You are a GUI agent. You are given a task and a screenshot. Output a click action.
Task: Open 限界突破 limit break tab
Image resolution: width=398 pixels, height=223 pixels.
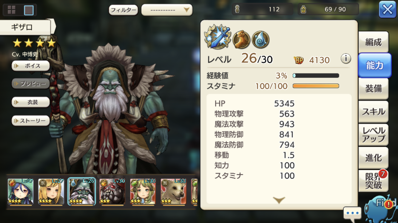click(374, 180)
